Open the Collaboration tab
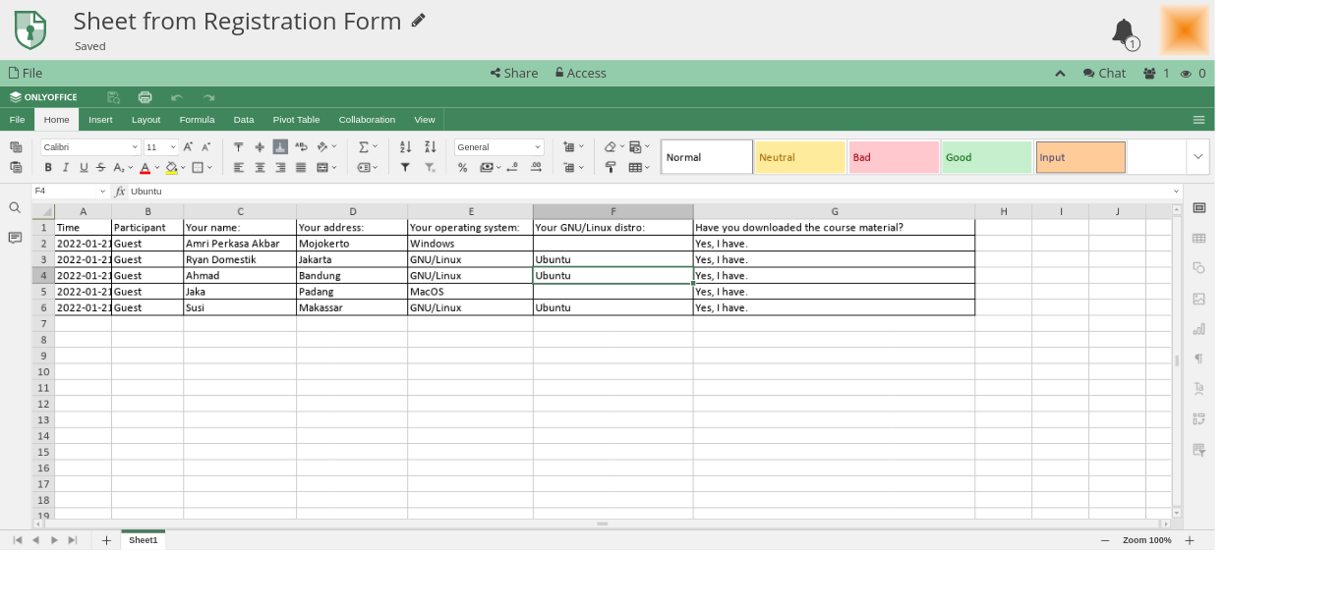 coord(367,120)
